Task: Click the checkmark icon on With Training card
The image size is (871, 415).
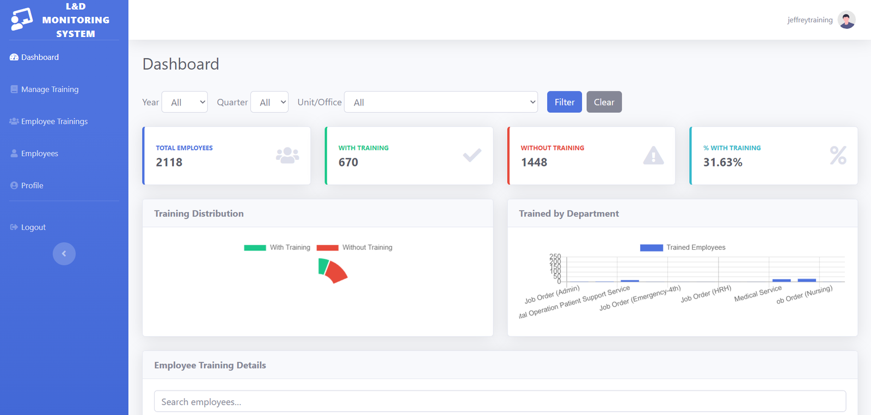Action: click(471, 156)
